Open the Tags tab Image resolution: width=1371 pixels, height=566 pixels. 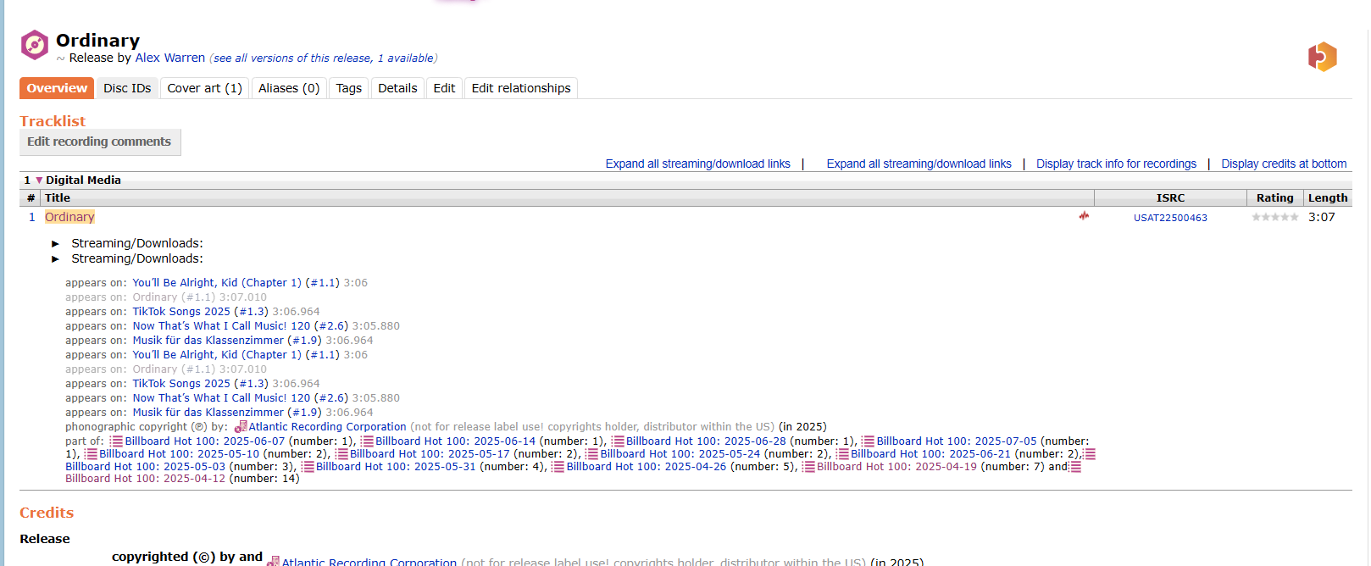348,88
